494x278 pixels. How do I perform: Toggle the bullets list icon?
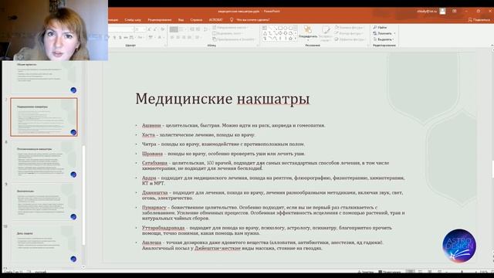[174, 29]
